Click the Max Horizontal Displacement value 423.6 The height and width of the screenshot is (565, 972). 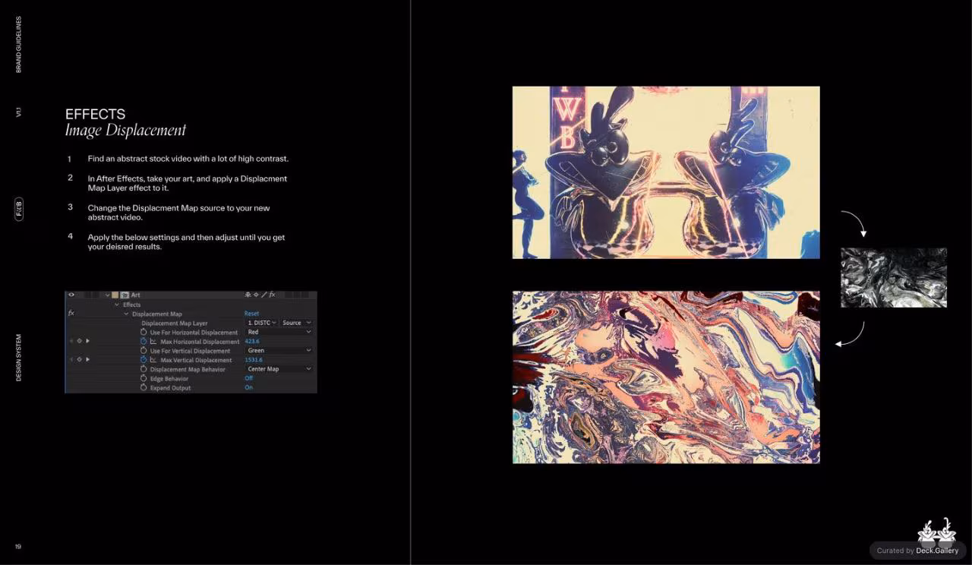point(252,342)
